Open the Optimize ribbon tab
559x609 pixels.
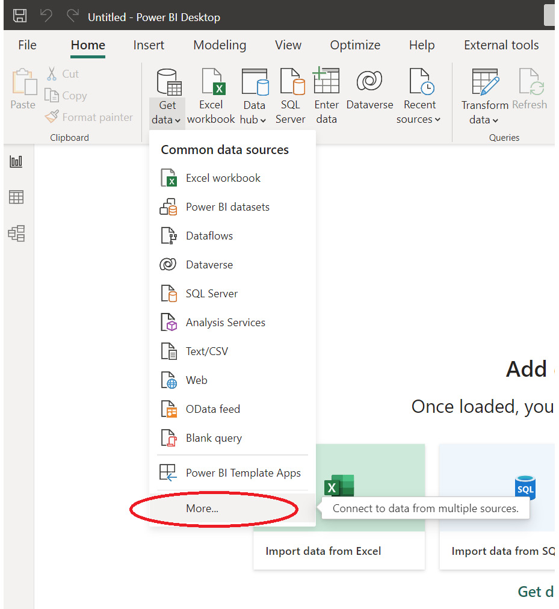(x=355, y=45)
